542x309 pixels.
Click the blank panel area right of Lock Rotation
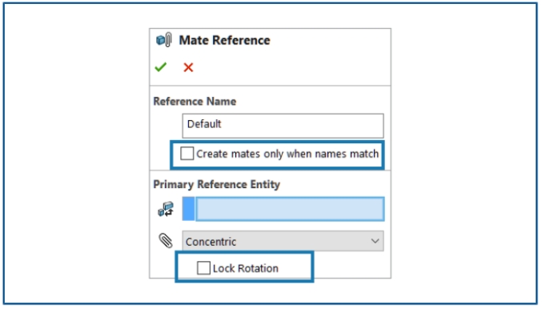pos(352,267)
